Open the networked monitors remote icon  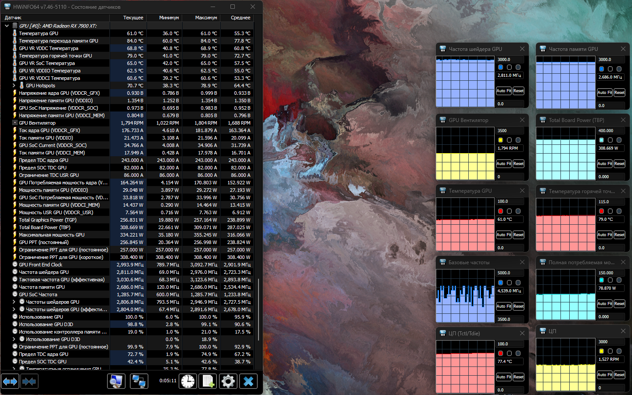click(x=139, y=381)
